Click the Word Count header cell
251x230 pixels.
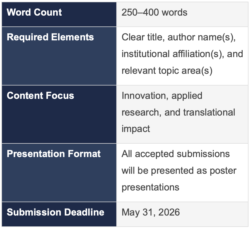(59, 14)
